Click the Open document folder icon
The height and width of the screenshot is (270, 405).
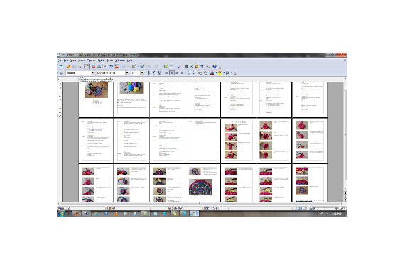pos(69,66)
